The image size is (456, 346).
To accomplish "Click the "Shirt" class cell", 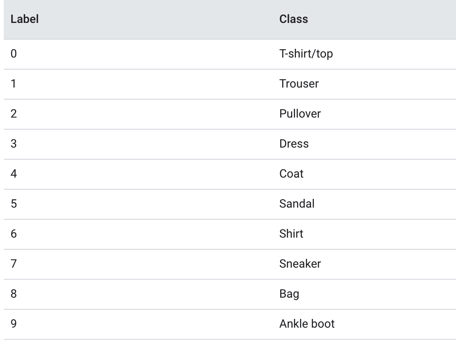I will (x=291, y=234).
